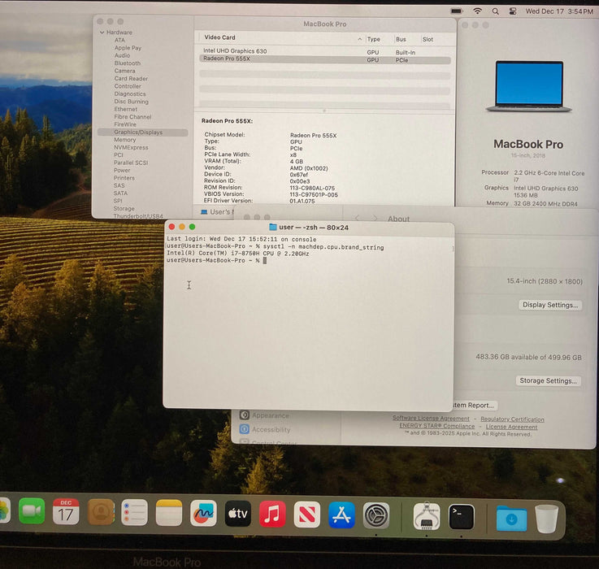Toggle sort arrow on Video Card column
The width and height of the screenshot is (599, 569).
(x=359, y=39)
